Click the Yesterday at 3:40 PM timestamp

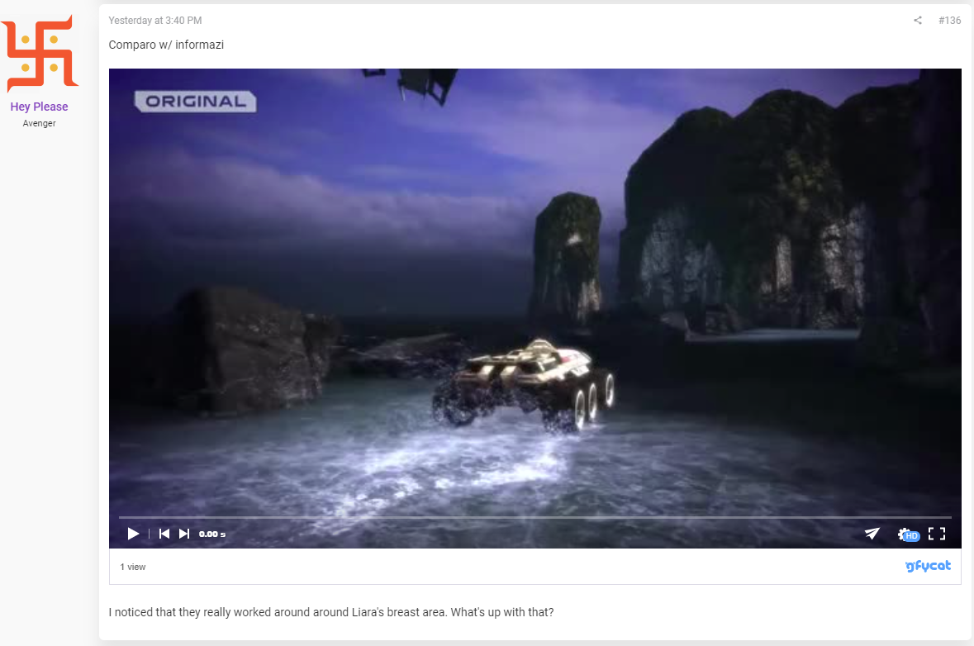(x=155, y=21)
